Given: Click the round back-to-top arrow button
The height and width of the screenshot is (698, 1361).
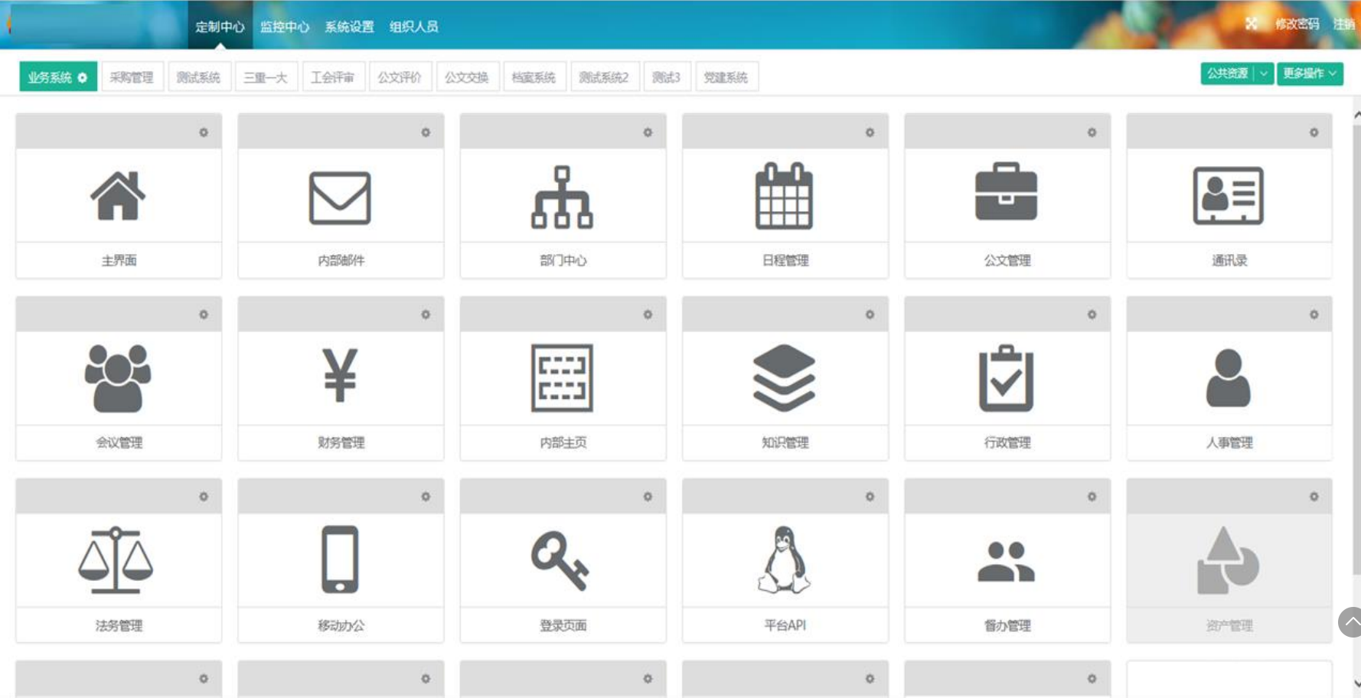Looking at the screenshot, I should (1351, 622).
